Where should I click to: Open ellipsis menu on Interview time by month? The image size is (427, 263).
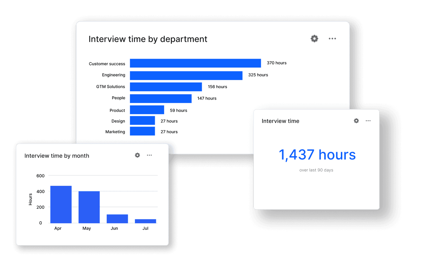[x=149, y=155]
